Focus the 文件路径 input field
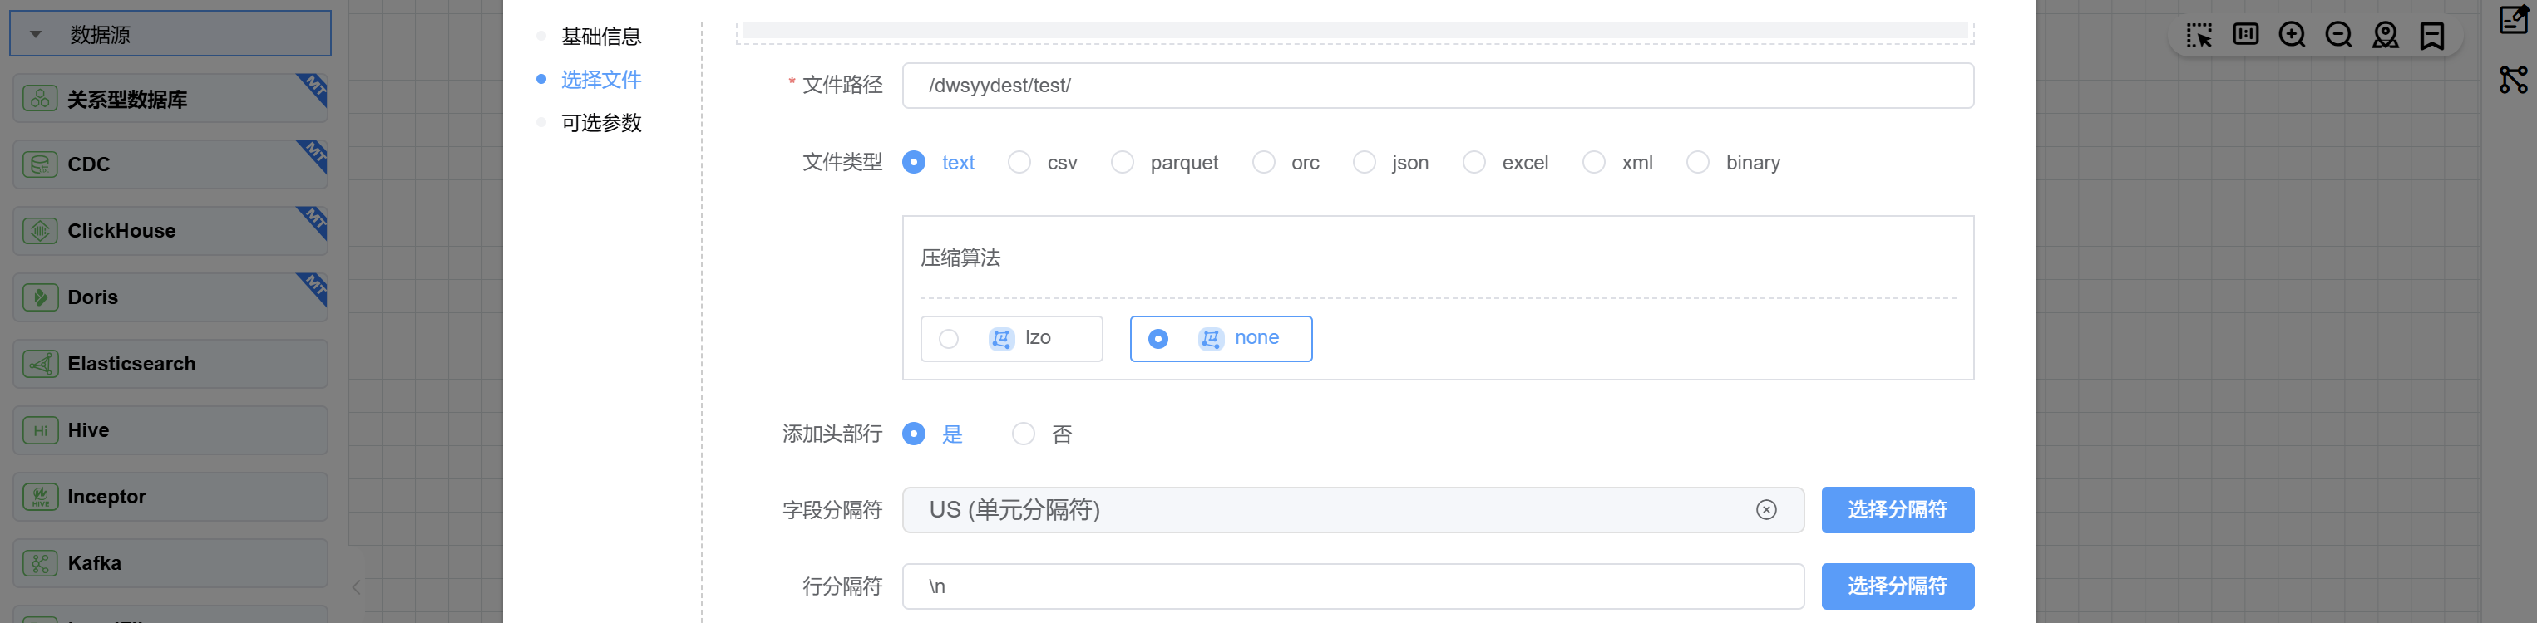 coord(1438,86)
